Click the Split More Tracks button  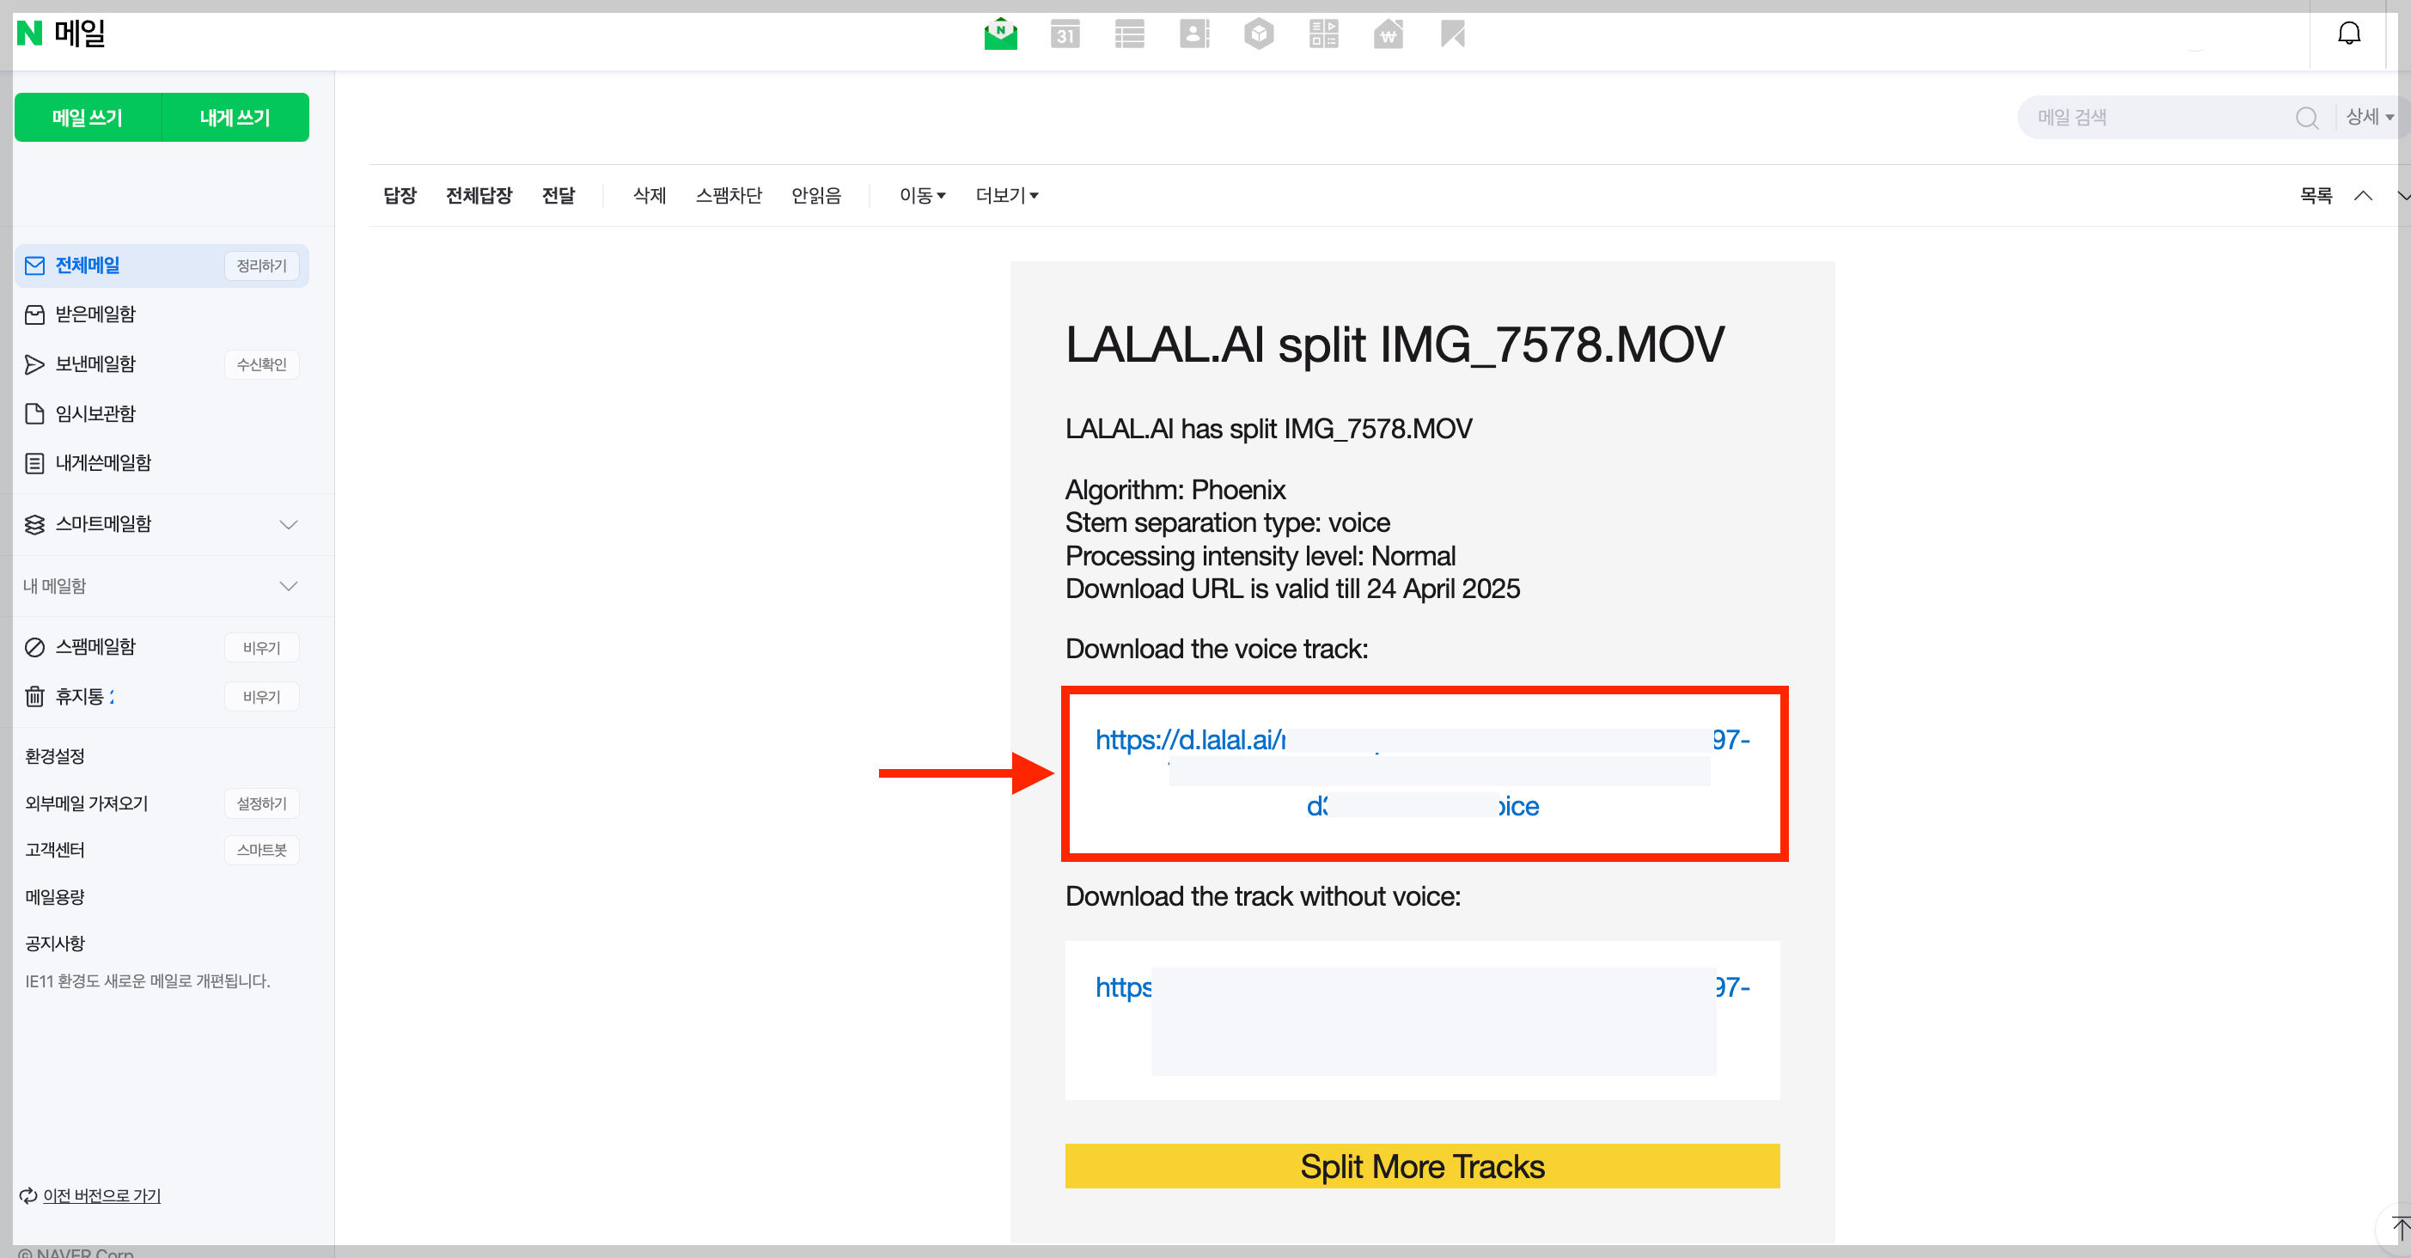(1422, 1166)
